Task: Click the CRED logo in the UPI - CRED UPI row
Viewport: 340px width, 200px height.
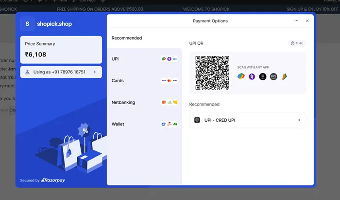Action: point(197,120)
